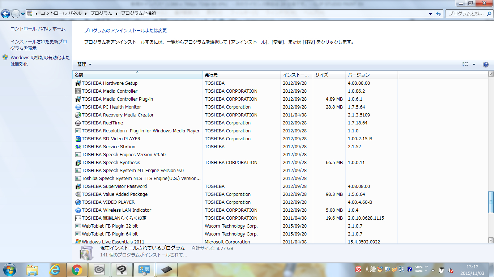Open Internet Explorer from the taskbar

55,269
